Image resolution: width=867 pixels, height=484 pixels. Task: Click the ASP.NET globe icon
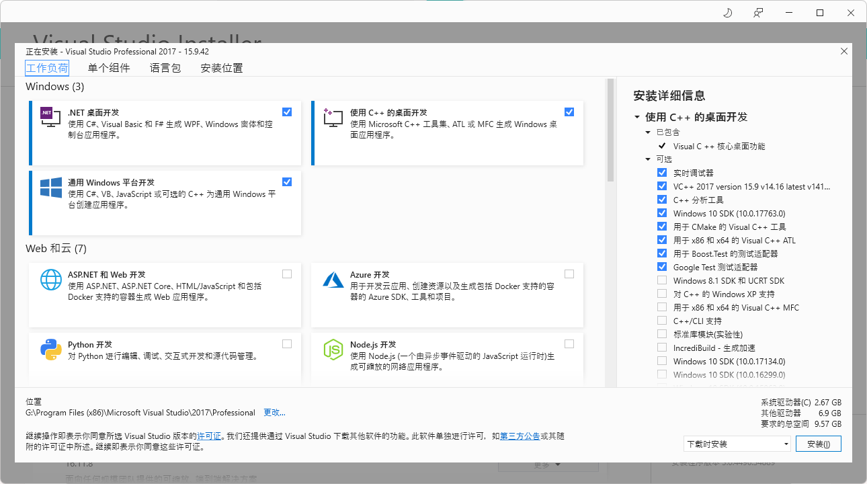[x=51, y=280]
